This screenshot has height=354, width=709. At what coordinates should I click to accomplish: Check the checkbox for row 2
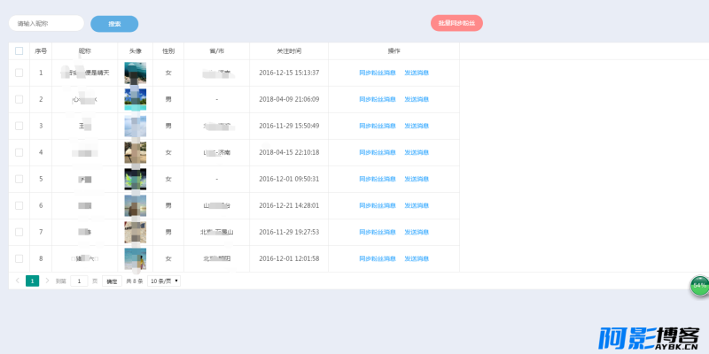pos(19,99)
